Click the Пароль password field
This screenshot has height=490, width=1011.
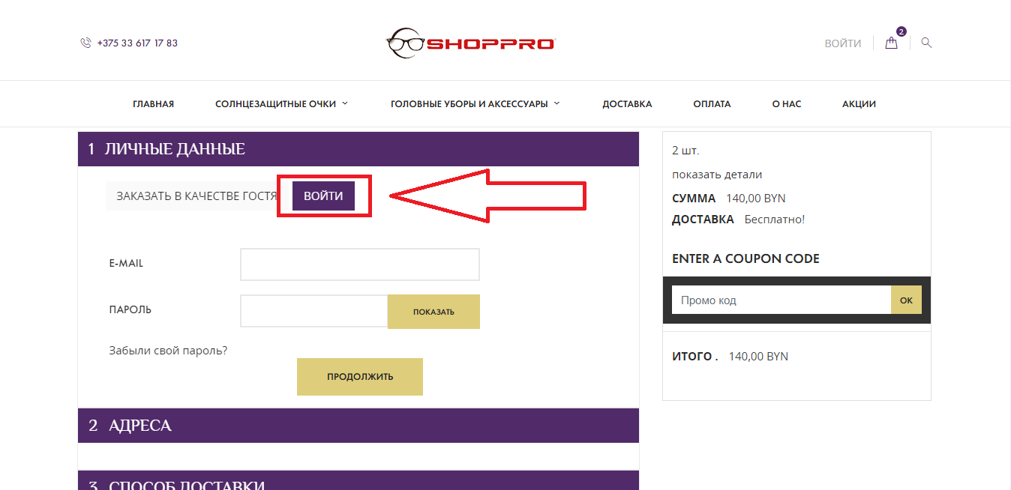(313, 311)
